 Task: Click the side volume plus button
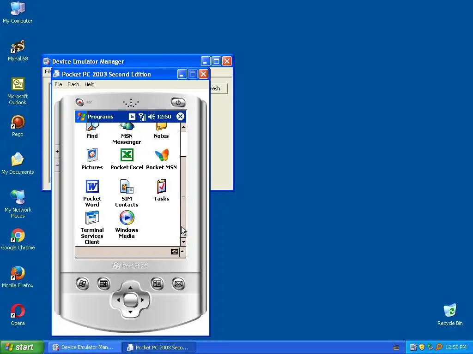(57, 151)
